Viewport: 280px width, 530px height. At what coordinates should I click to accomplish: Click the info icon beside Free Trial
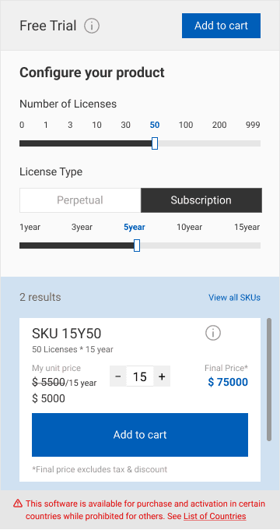[x=92, y=26]
